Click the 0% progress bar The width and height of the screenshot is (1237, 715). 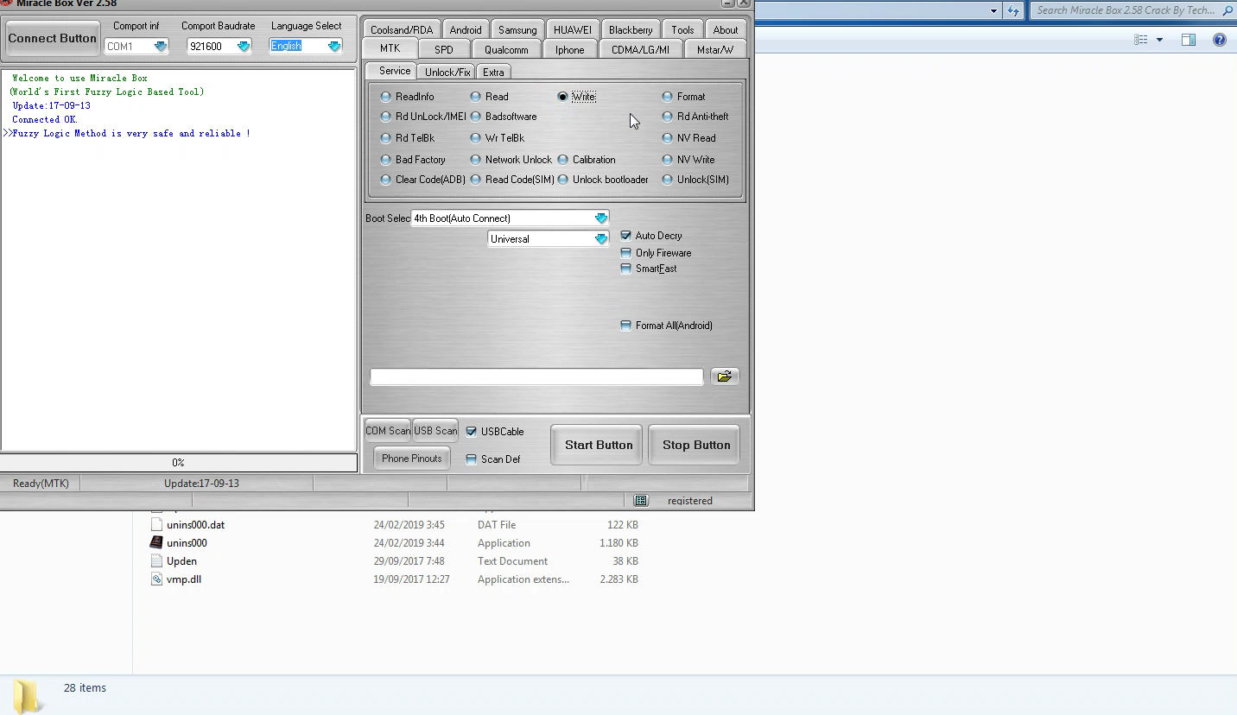point(179,463)
